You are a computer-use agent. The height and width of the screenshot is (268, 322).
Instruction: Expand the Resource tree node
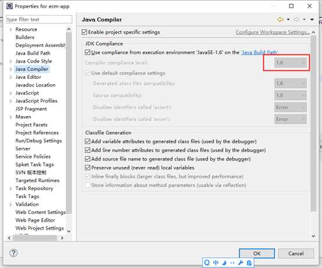pyautogui.click(x=10, y=30)
